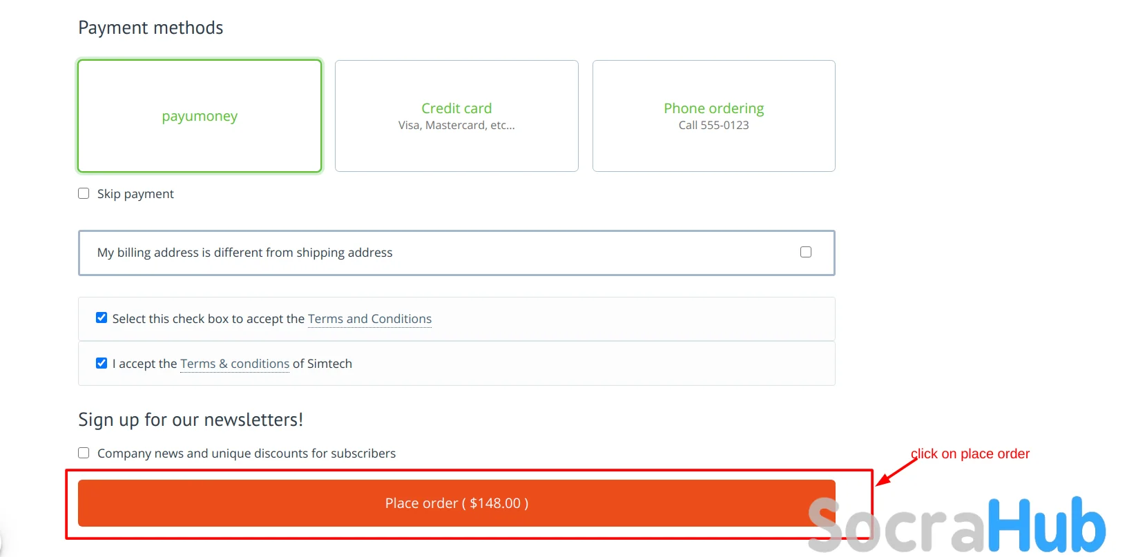Viewport: 1127px width, 557px height.
Task: Click the "Visa, Mastercard, etc..." subtitle
Action: click(456, 126)
